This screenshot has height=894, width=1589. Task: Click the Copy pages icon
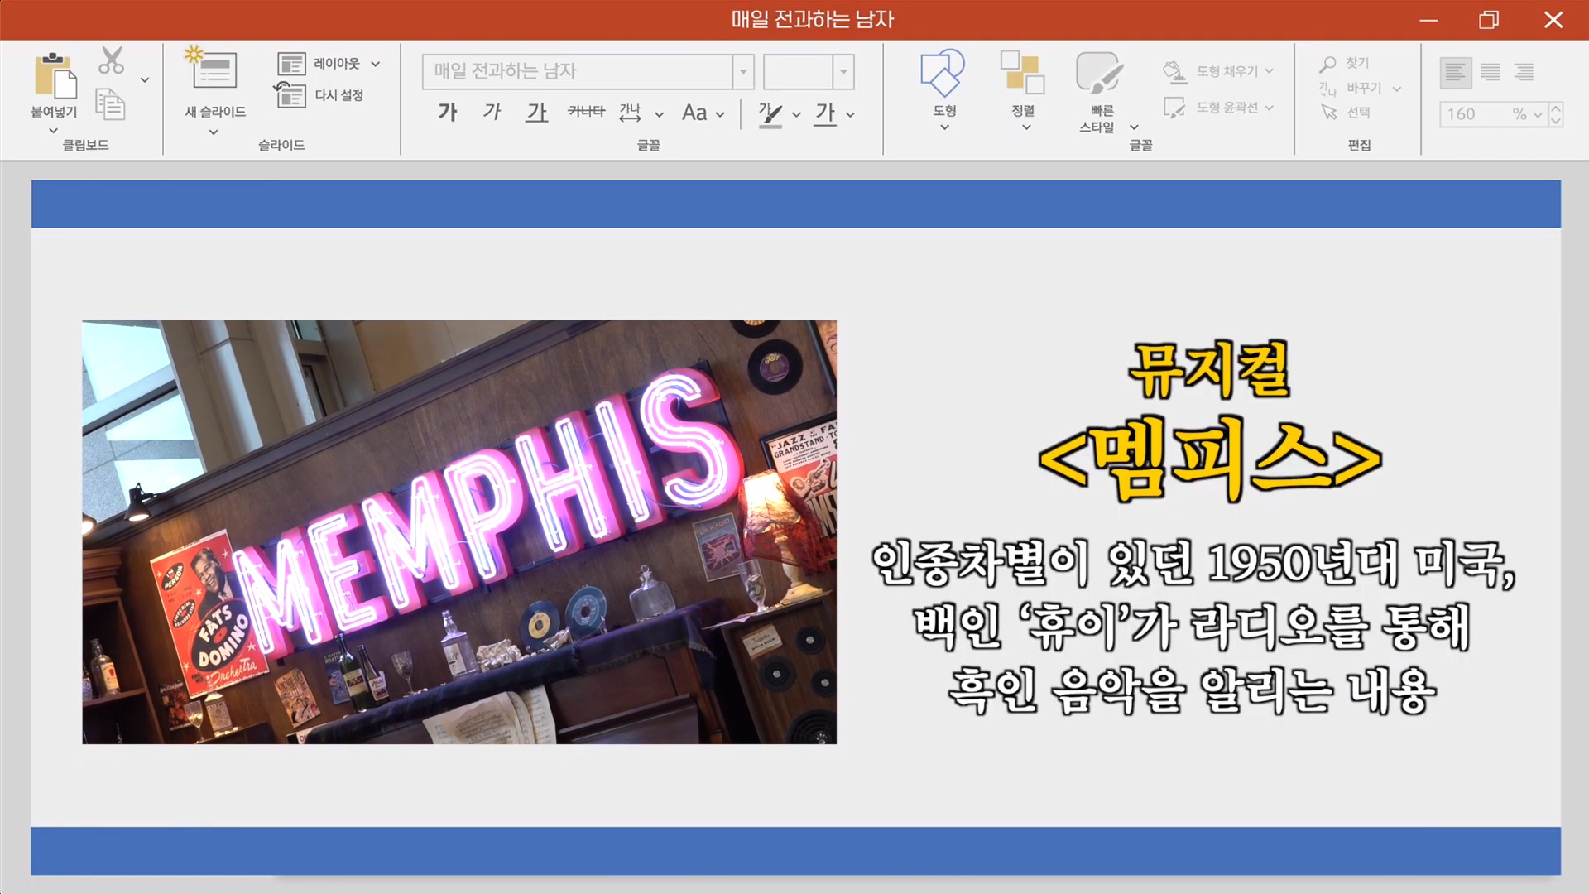pyautogui.click(x=110, y=104)
